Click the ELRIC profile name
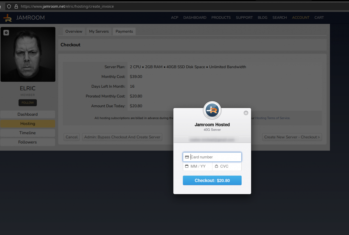 point(28,88)
